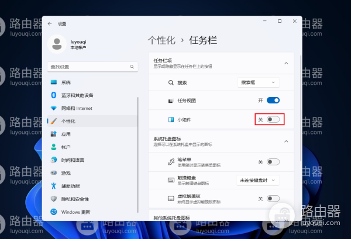This screenshot has width=351, height=239.
Task: Enable the 虚拟触摸板 toggle
Action: tap(273, 199)
